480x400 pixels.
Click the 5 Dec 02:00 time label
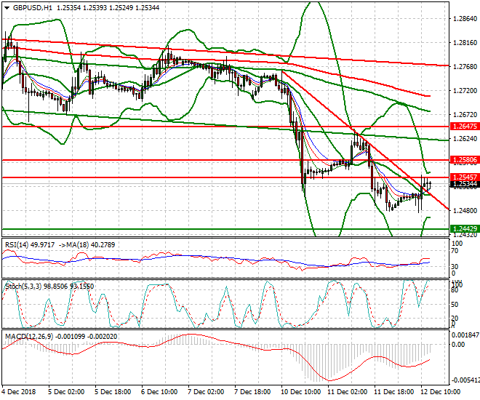click(x=66, y=392)
